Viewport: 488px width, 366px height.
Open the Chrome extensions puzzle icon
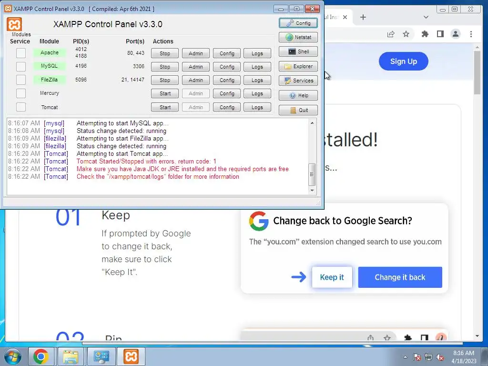coord(425,34)
